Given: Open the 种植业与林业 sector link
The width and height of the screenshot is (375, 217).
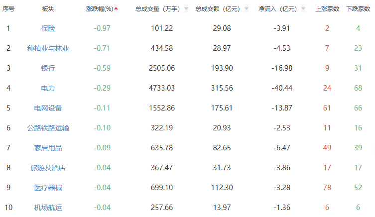Looking at the screenshot, I should (x=48, y=48).
